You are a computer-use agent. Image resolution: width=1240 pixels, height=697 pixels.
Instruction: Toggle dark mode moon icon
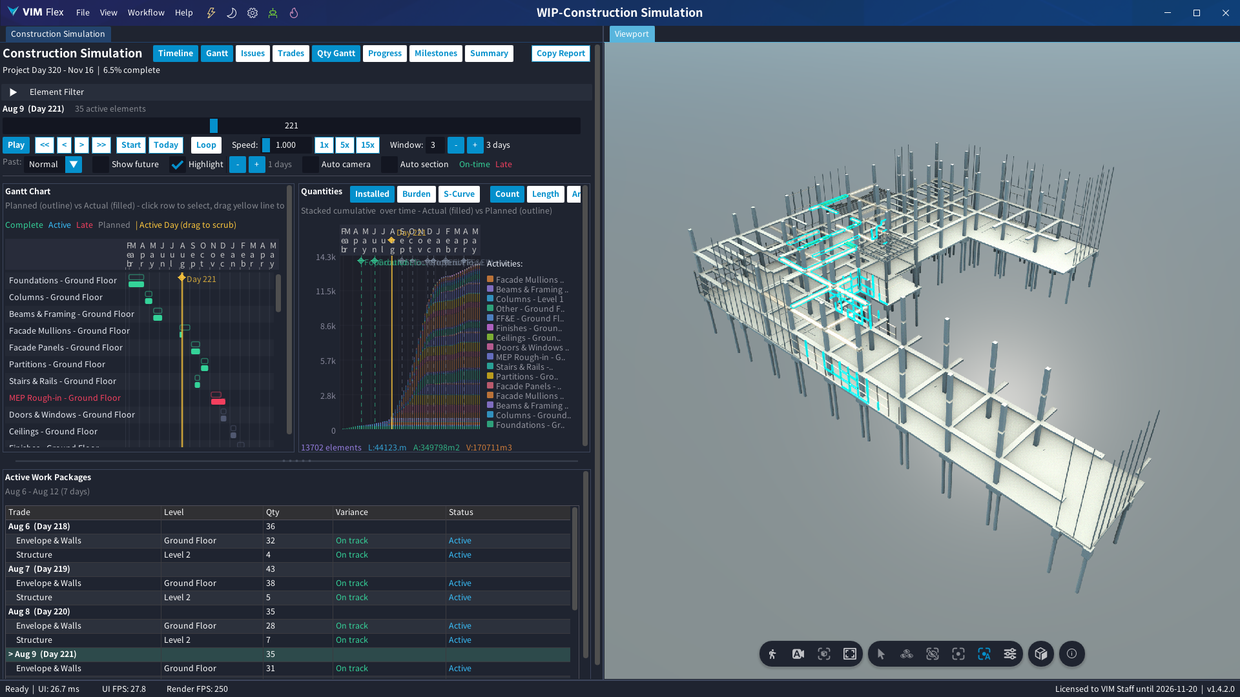click(231, 13)
